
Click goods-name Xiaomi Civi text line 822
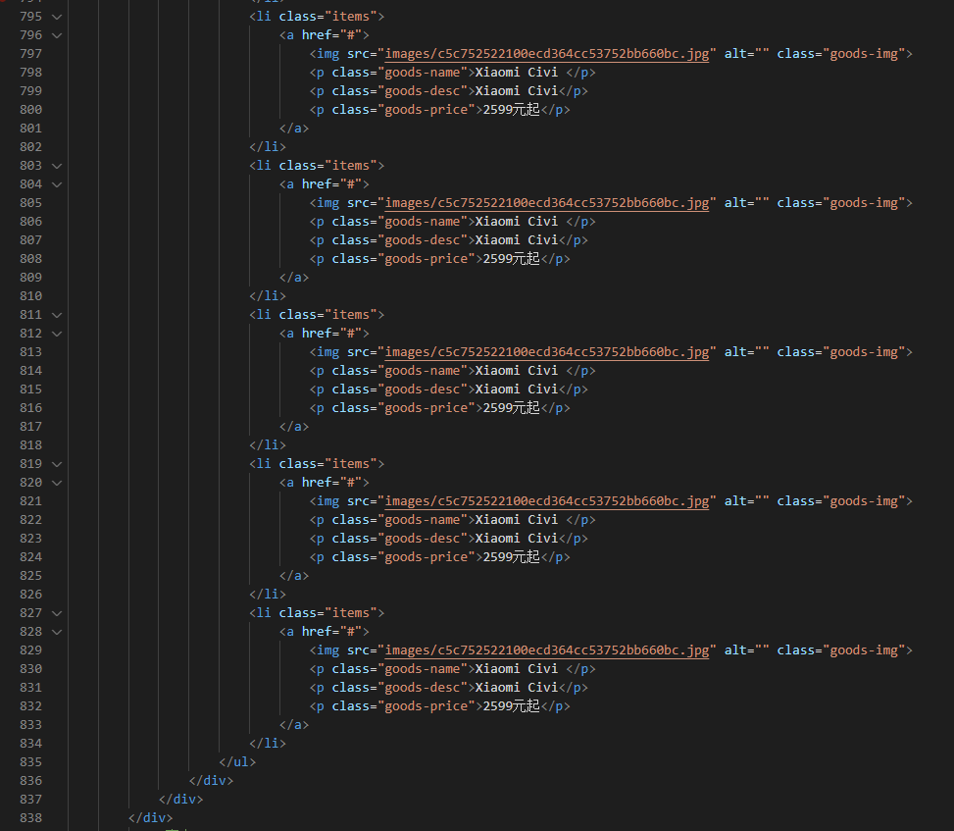(516, 520)
